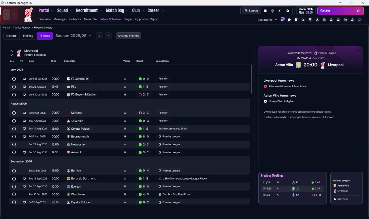Click the shirt shortcut icon in bookmarks bar
The image size is (369, 219).
click(x=289, y=20)
